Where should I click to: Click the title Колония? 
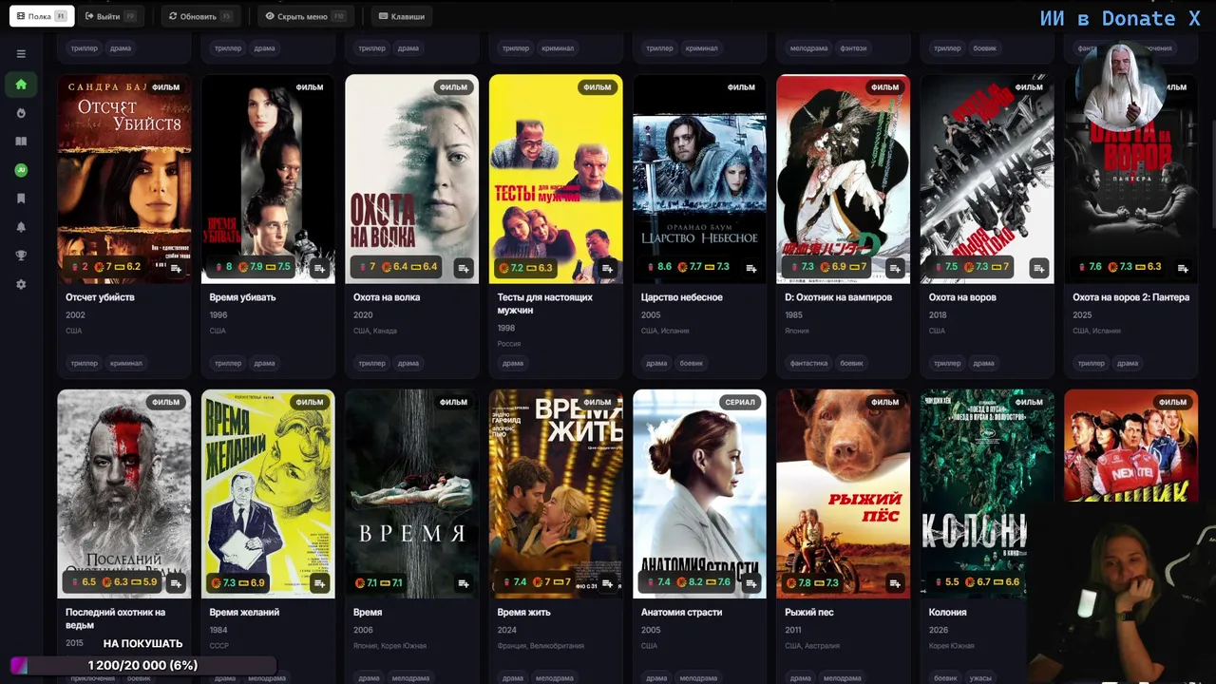click(948, 613)
